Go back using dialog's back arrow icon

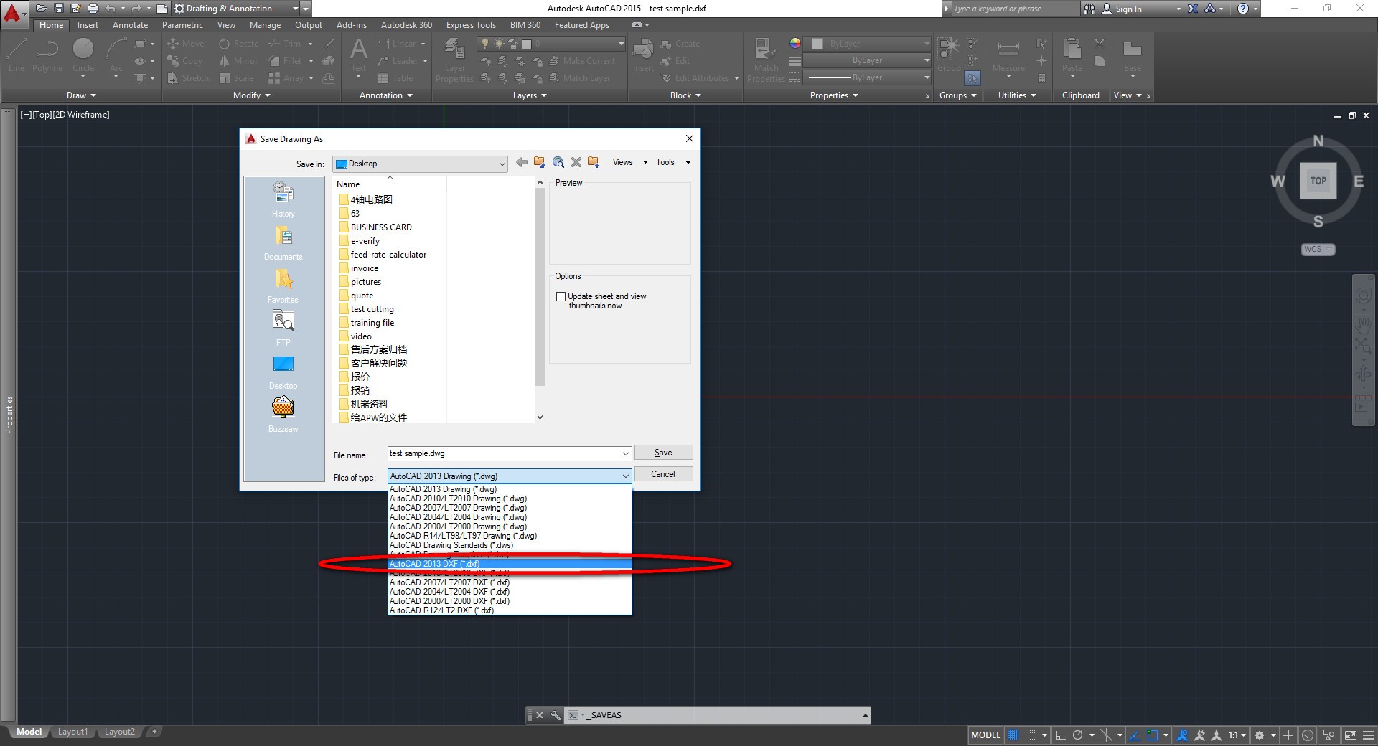522,163
